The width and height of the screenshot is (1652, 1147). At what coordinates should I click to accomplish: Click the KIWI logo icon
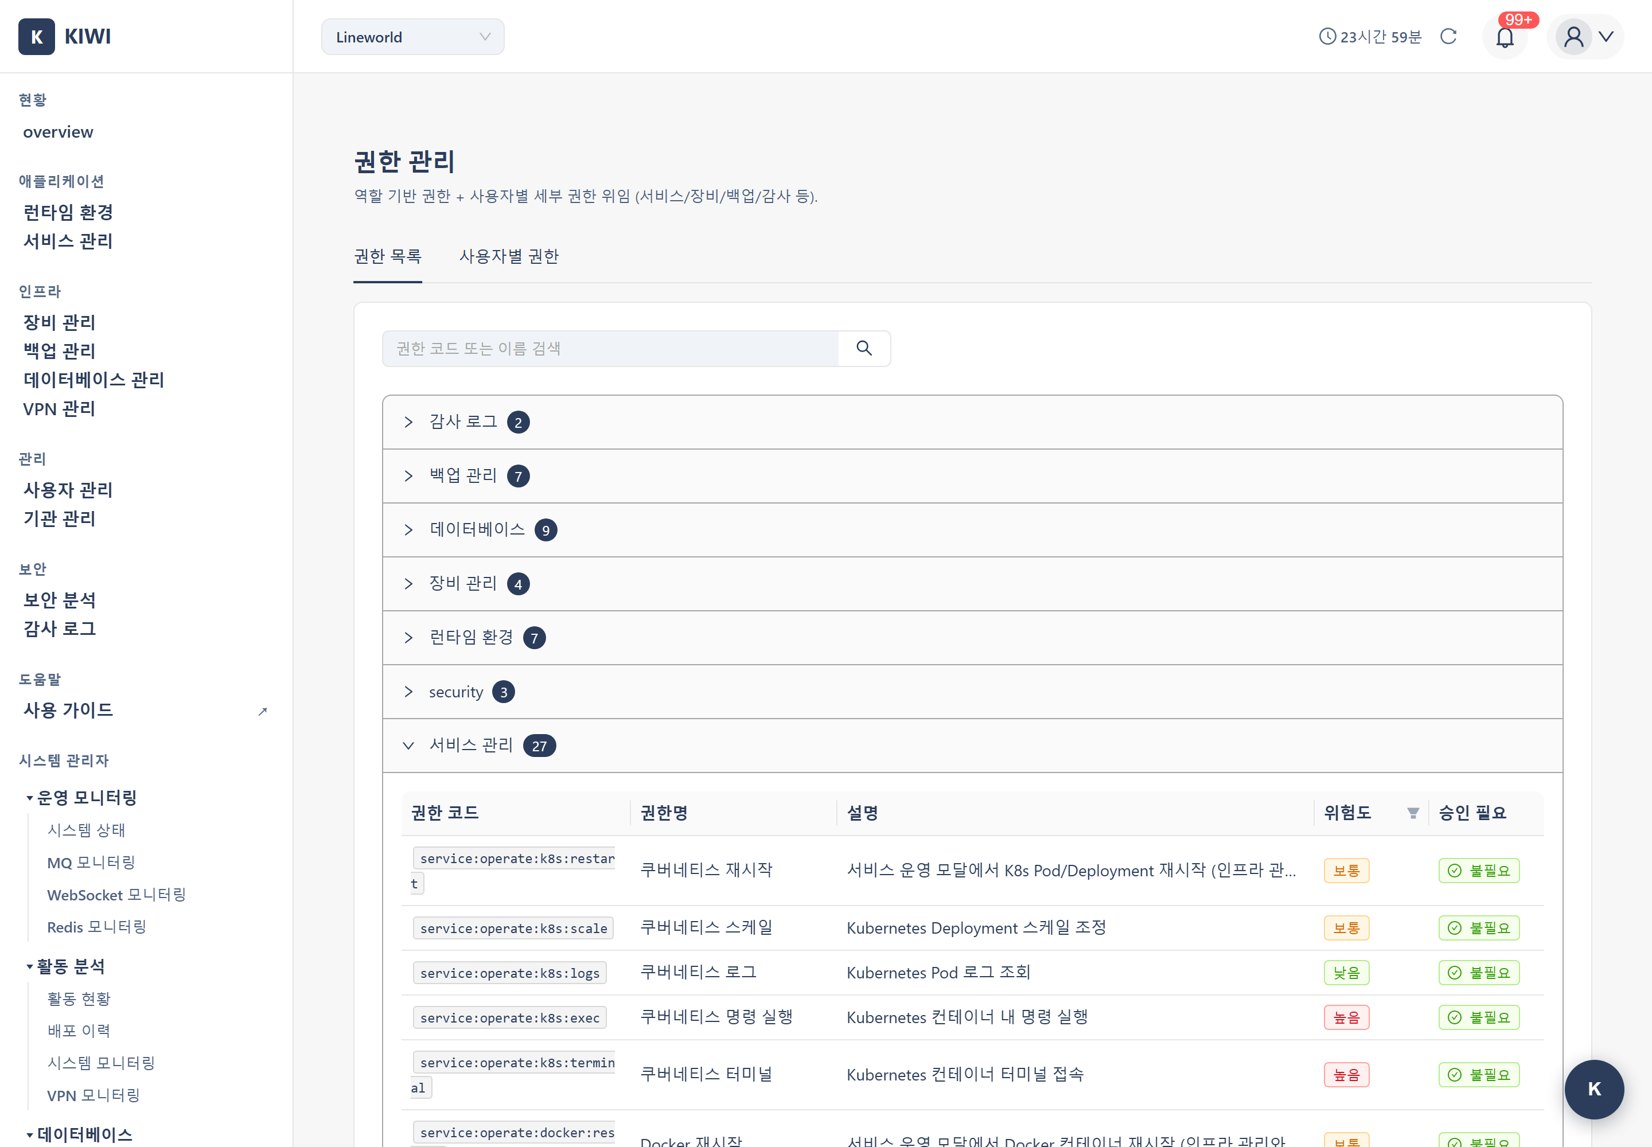[37, 37]
